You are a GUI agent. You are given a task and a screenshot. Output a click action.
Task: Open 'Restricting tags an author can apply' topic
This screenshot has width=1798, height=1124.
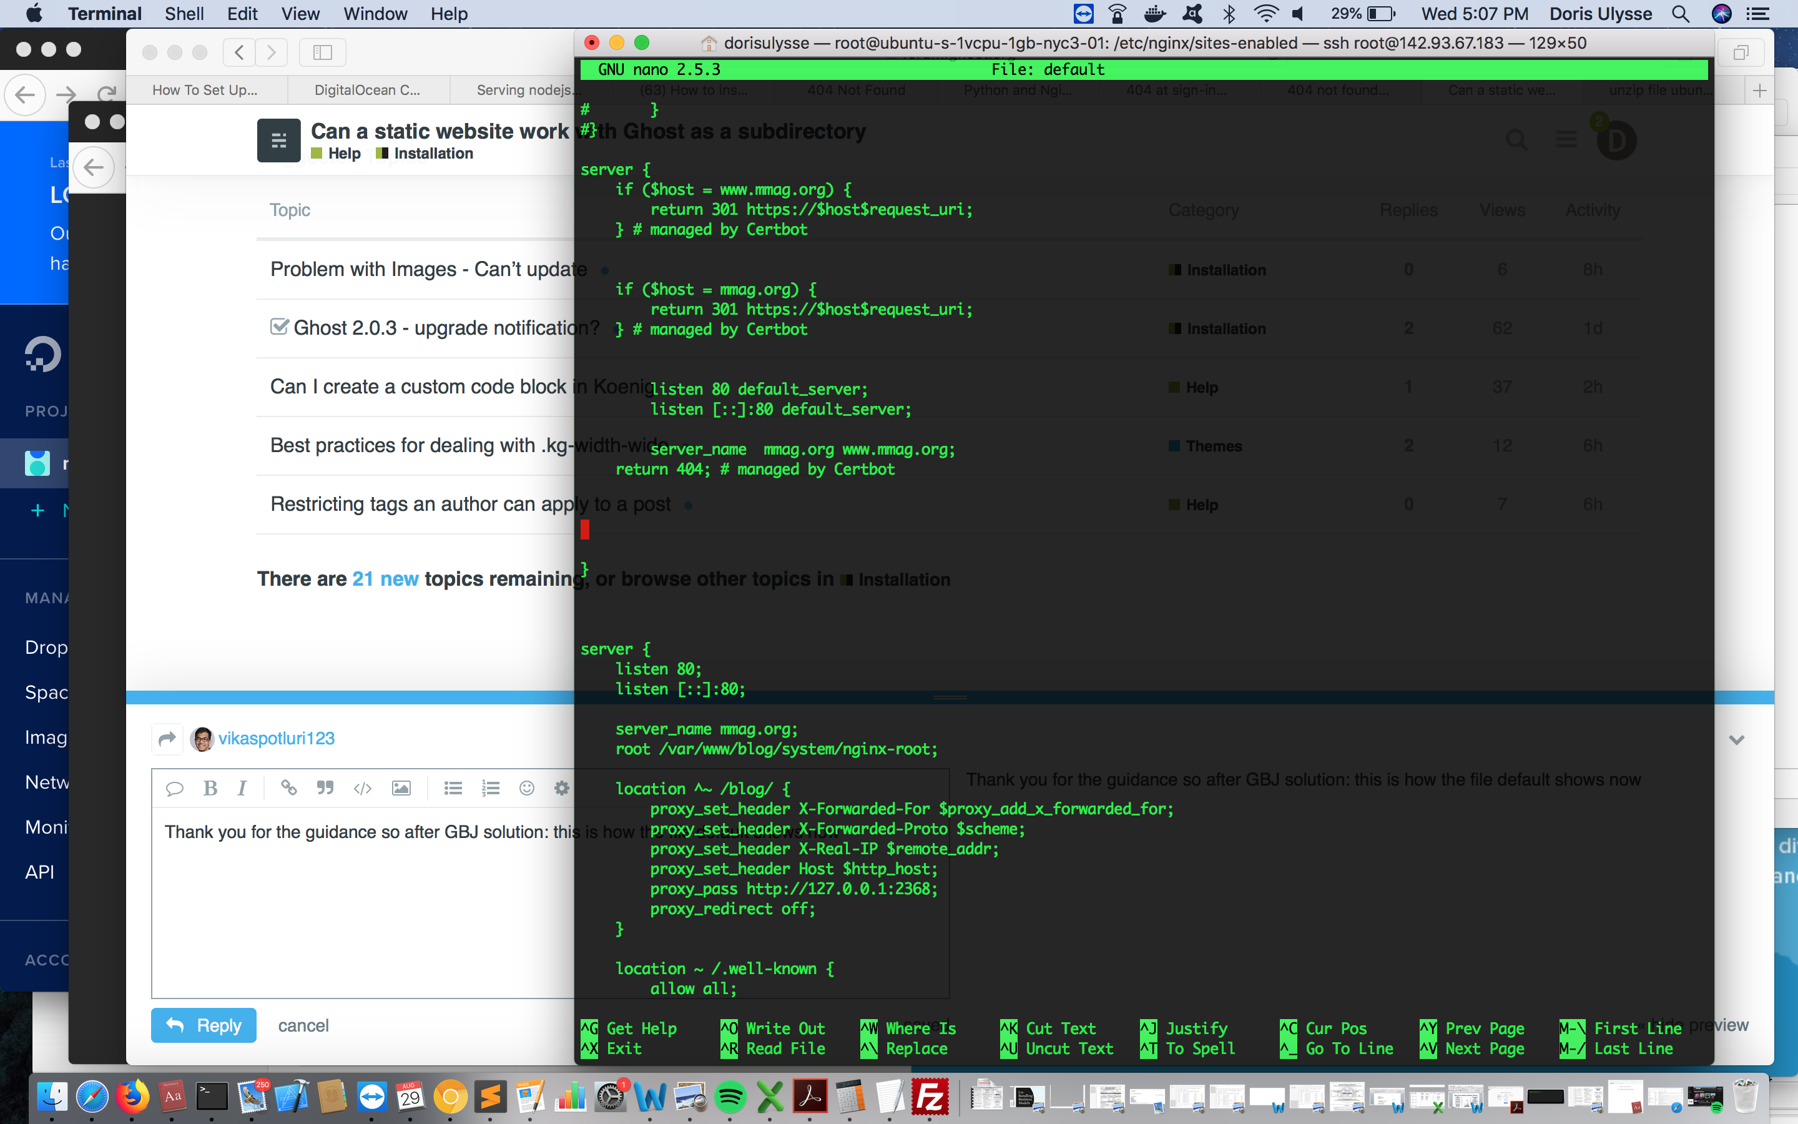470,504
